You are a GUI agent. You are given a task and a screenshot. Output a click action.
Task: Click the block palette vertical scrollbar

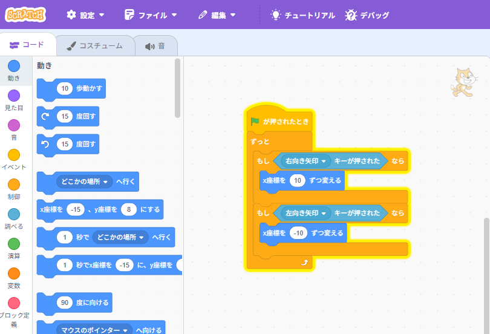(177, 88)
